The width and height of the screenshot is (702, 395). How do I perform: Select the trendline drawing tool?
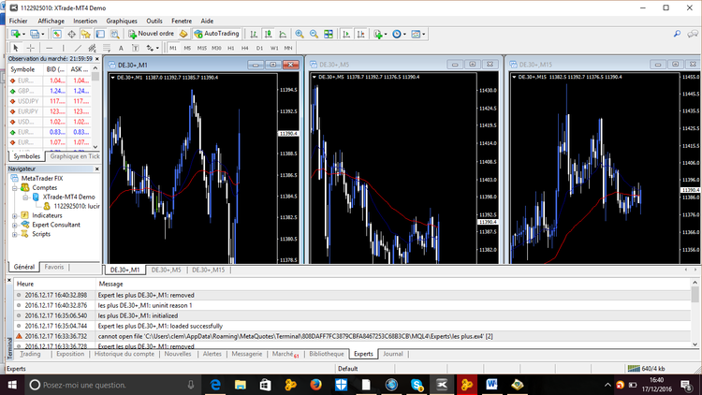point(78,47)
